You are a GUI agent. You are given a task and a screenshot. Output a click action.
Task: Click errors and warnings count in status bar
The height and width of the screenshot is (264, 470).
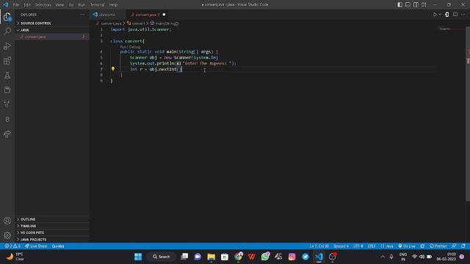click(12, 246)
